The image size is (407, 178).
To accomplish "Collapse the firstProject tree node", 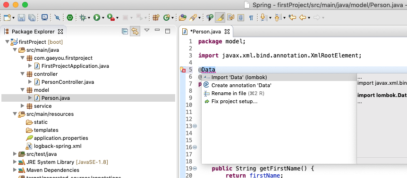I will pos(7,41).
